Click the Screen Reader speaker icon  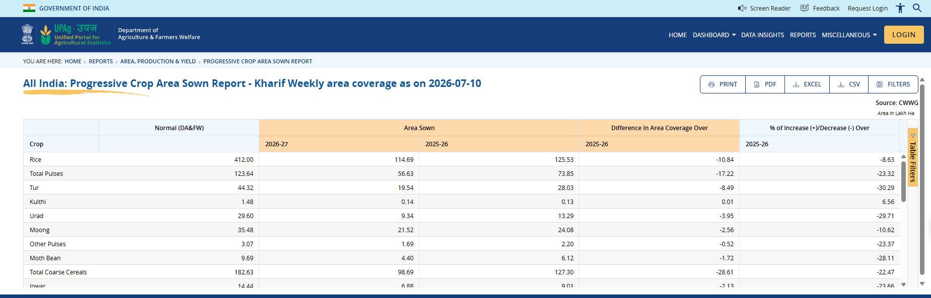point(742,8)
